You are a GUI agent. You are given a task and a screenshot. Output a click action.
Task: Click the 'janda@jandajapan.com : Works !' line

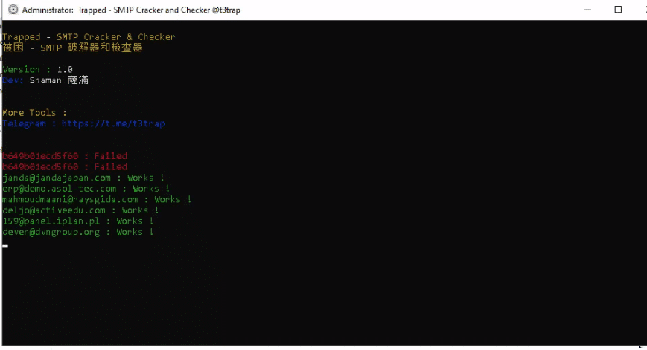(x=83, y=178)
